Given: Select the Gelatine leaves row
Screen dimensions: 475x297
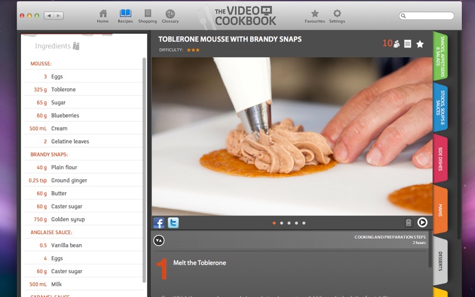Looking at the screenshot, I should pos(84,141).
